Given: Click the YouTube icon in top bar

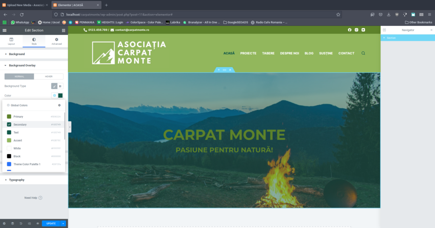Looking at the screenshot, I should 363,30.
